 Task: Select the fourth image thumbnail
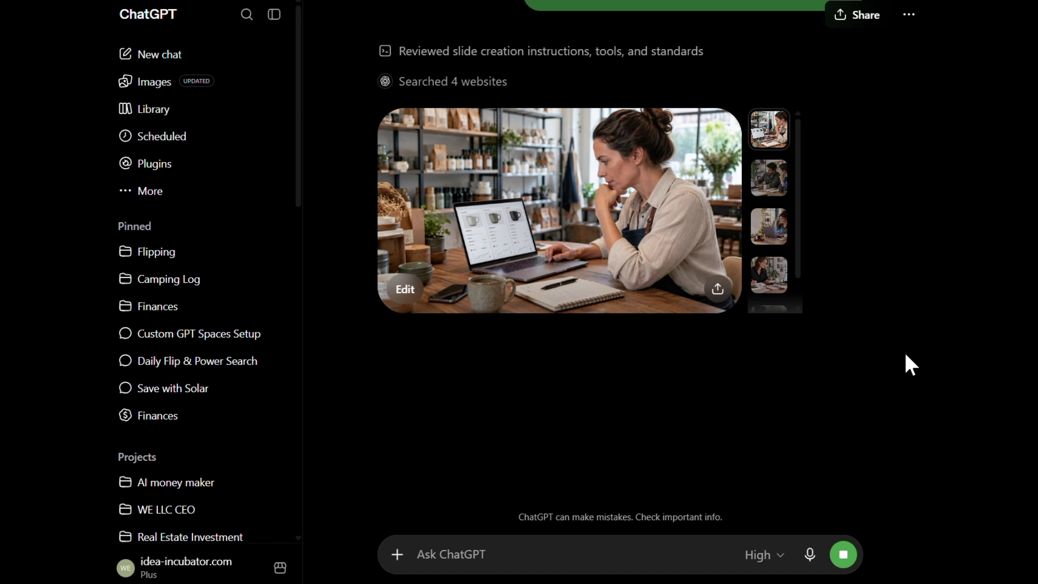(x=769, y=275)
